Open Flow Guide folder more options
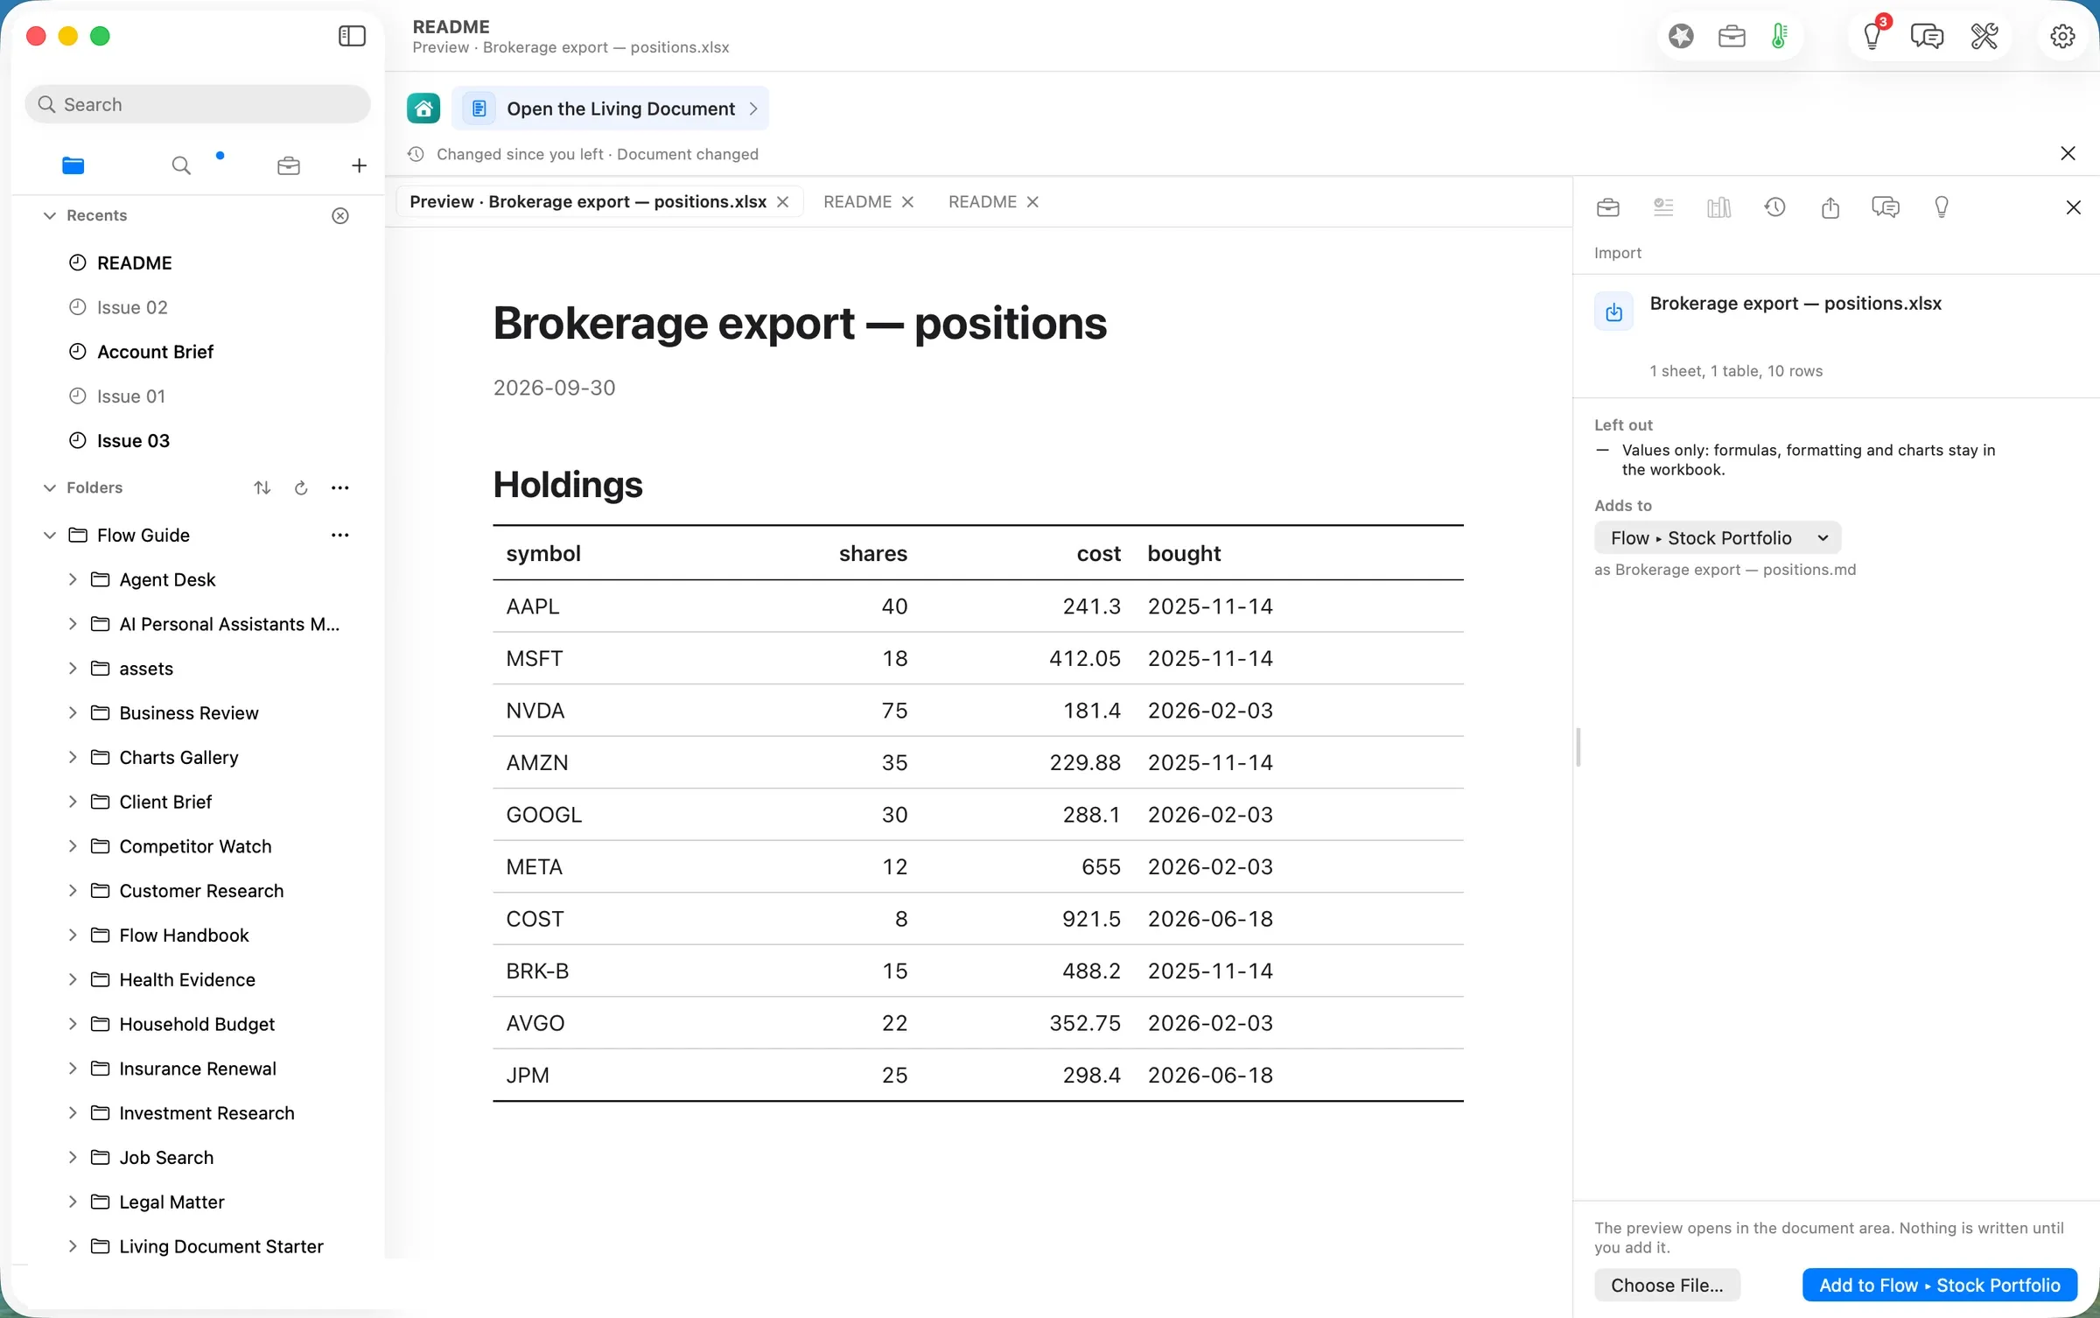Screen dimensions: 2100x1318 coord(340,535)
